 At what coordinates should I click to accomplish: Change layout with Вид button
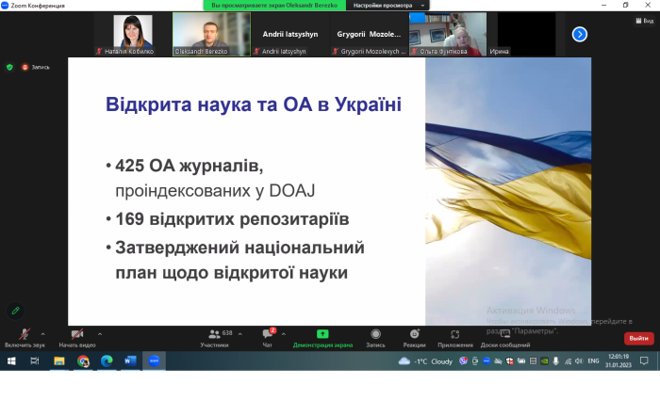point(644,21)
